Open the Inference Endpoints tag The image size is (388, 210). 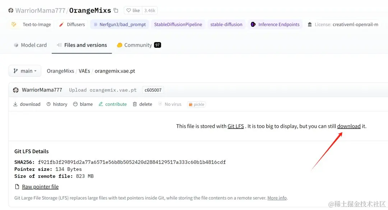(x=275, y=24)
